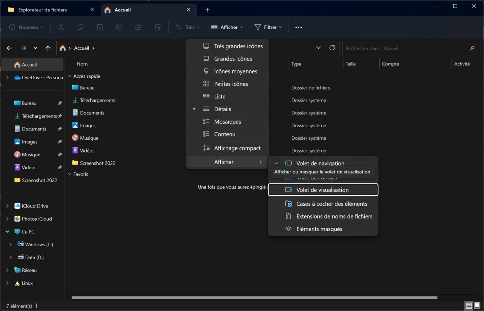Image resolution: width=484 pixels, height=311 pixels.
Task: Collapse the Favoris group
Action: (x=69, y=174)
